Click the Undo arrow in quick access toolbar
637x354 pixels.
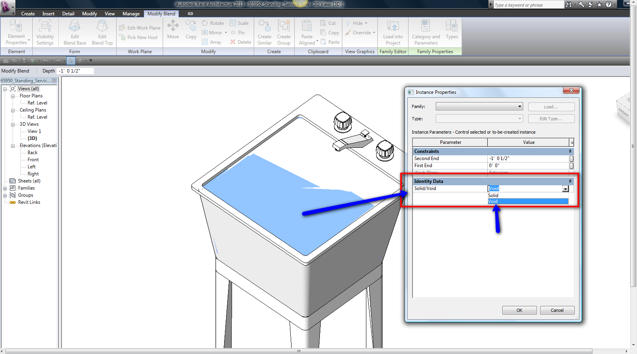click(46, 61)
